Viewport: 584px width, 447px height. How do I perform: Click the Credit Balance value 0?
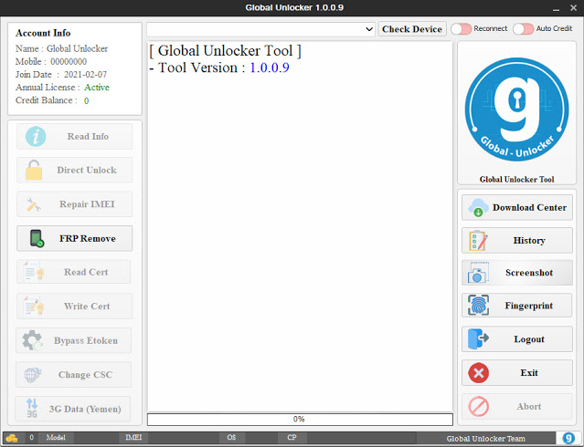pyautogui.click(x=87, y=100)
